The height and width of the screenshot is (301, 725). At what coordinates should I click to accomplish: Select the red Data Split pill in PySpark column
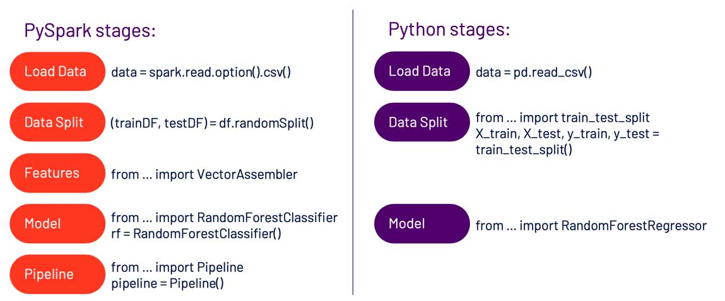tap(56, 122)
